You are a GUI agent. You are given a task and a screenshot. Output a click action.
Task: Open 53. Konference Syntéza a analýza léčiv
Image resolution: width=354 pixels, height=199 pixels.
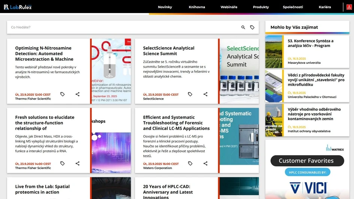click(311, 43)
